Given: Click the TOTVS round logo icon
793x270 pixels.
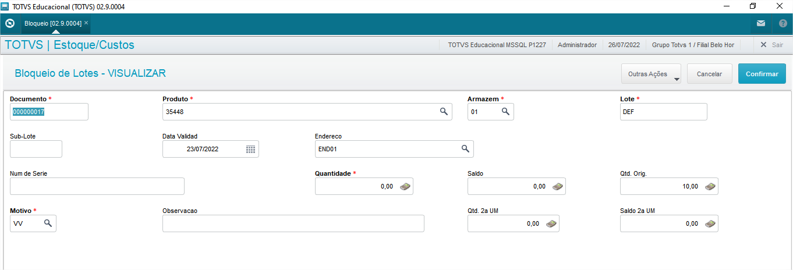Looking at the screenshot, I should (x=9, y=24).
